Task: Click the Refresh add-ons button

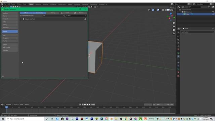Action: click(x=80, y=13)
